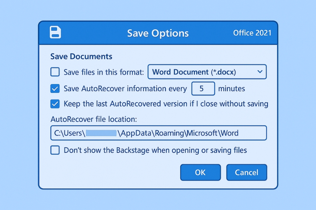Viewport: 316px width, 210px height.
Task: Open the Word Document (*.docx) format dropdown
Action: tap(207, 72)
